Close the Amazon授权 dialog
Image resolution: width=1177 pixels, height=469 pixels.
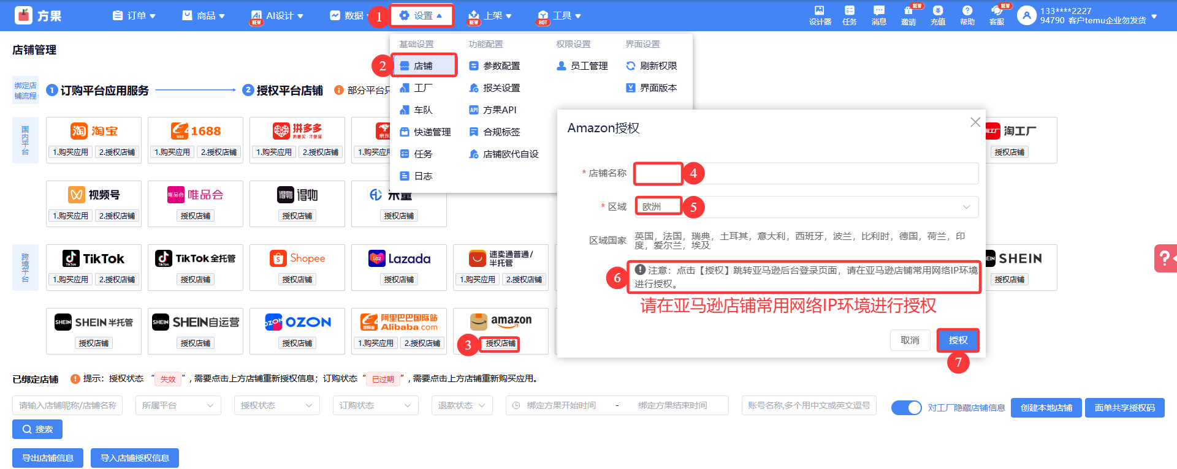[x=975, y=122]
